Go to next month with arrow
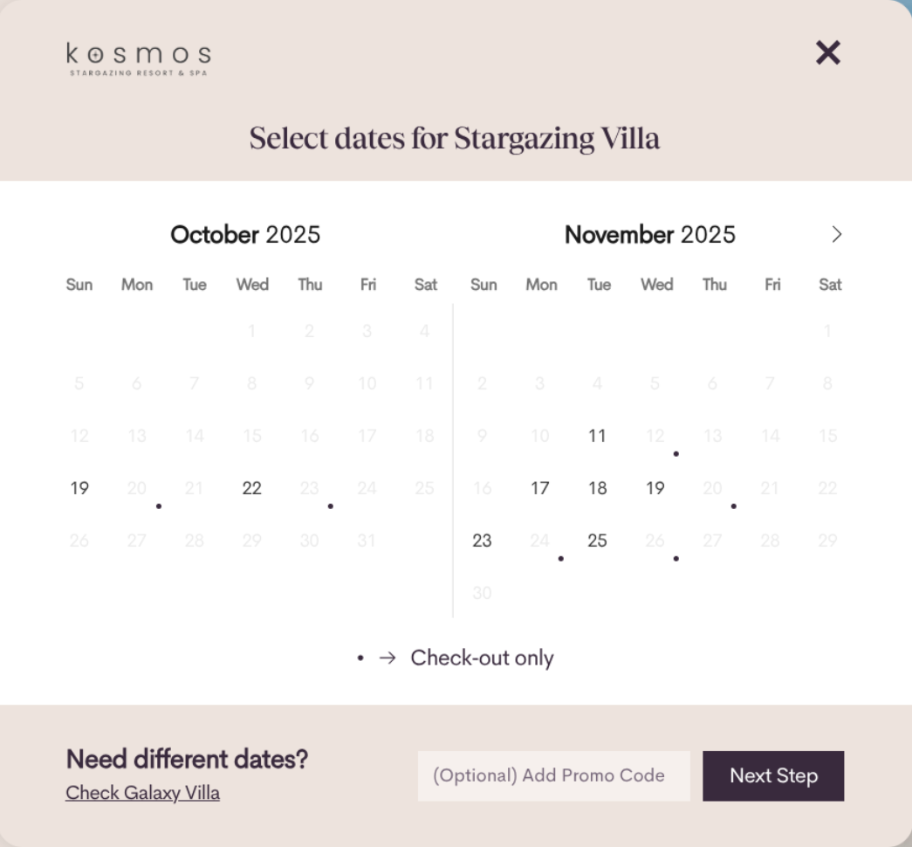This screenshot has height=847, width=912. [x=837, y=234]
